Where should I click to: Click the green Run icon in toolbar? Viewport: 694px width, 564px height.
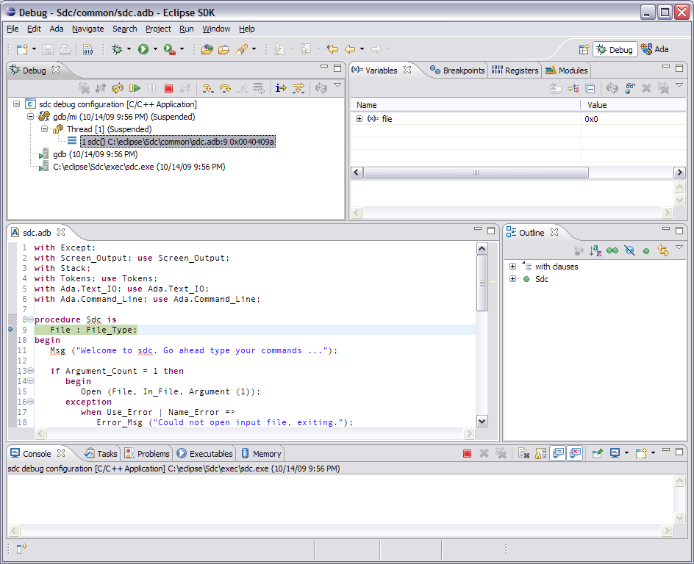(143, 49)
